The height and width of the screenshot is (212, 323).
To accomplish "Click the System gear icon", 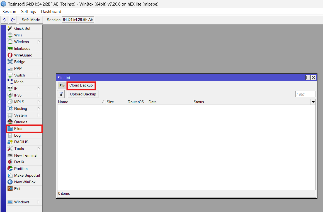I will (10, 115).
